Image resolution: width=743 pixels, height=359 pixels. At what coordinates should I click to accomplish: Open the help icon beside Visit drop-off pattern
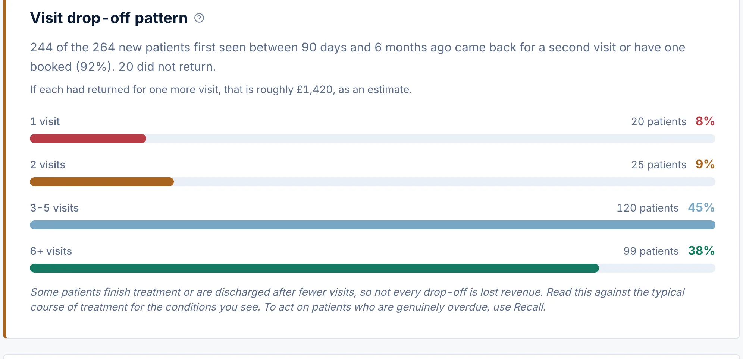(199, 18)
